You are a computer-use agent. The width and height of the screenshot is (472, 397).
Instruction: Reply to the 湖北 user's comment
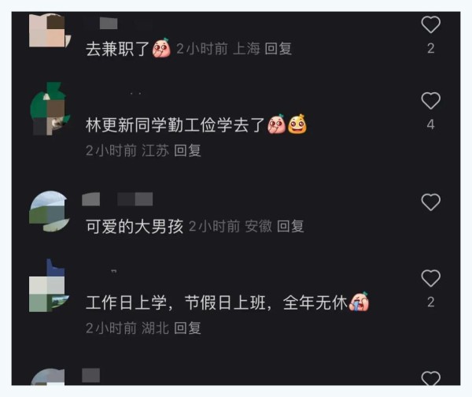coord(187,328)
